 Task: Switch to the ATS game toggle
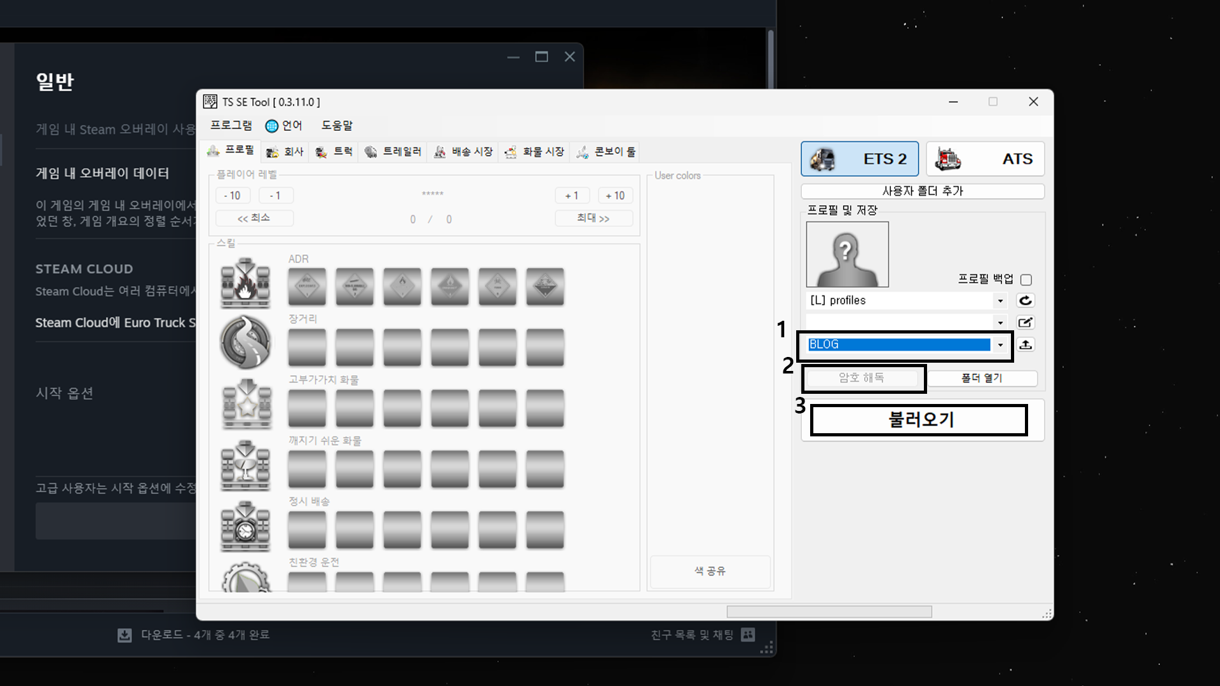985,159
